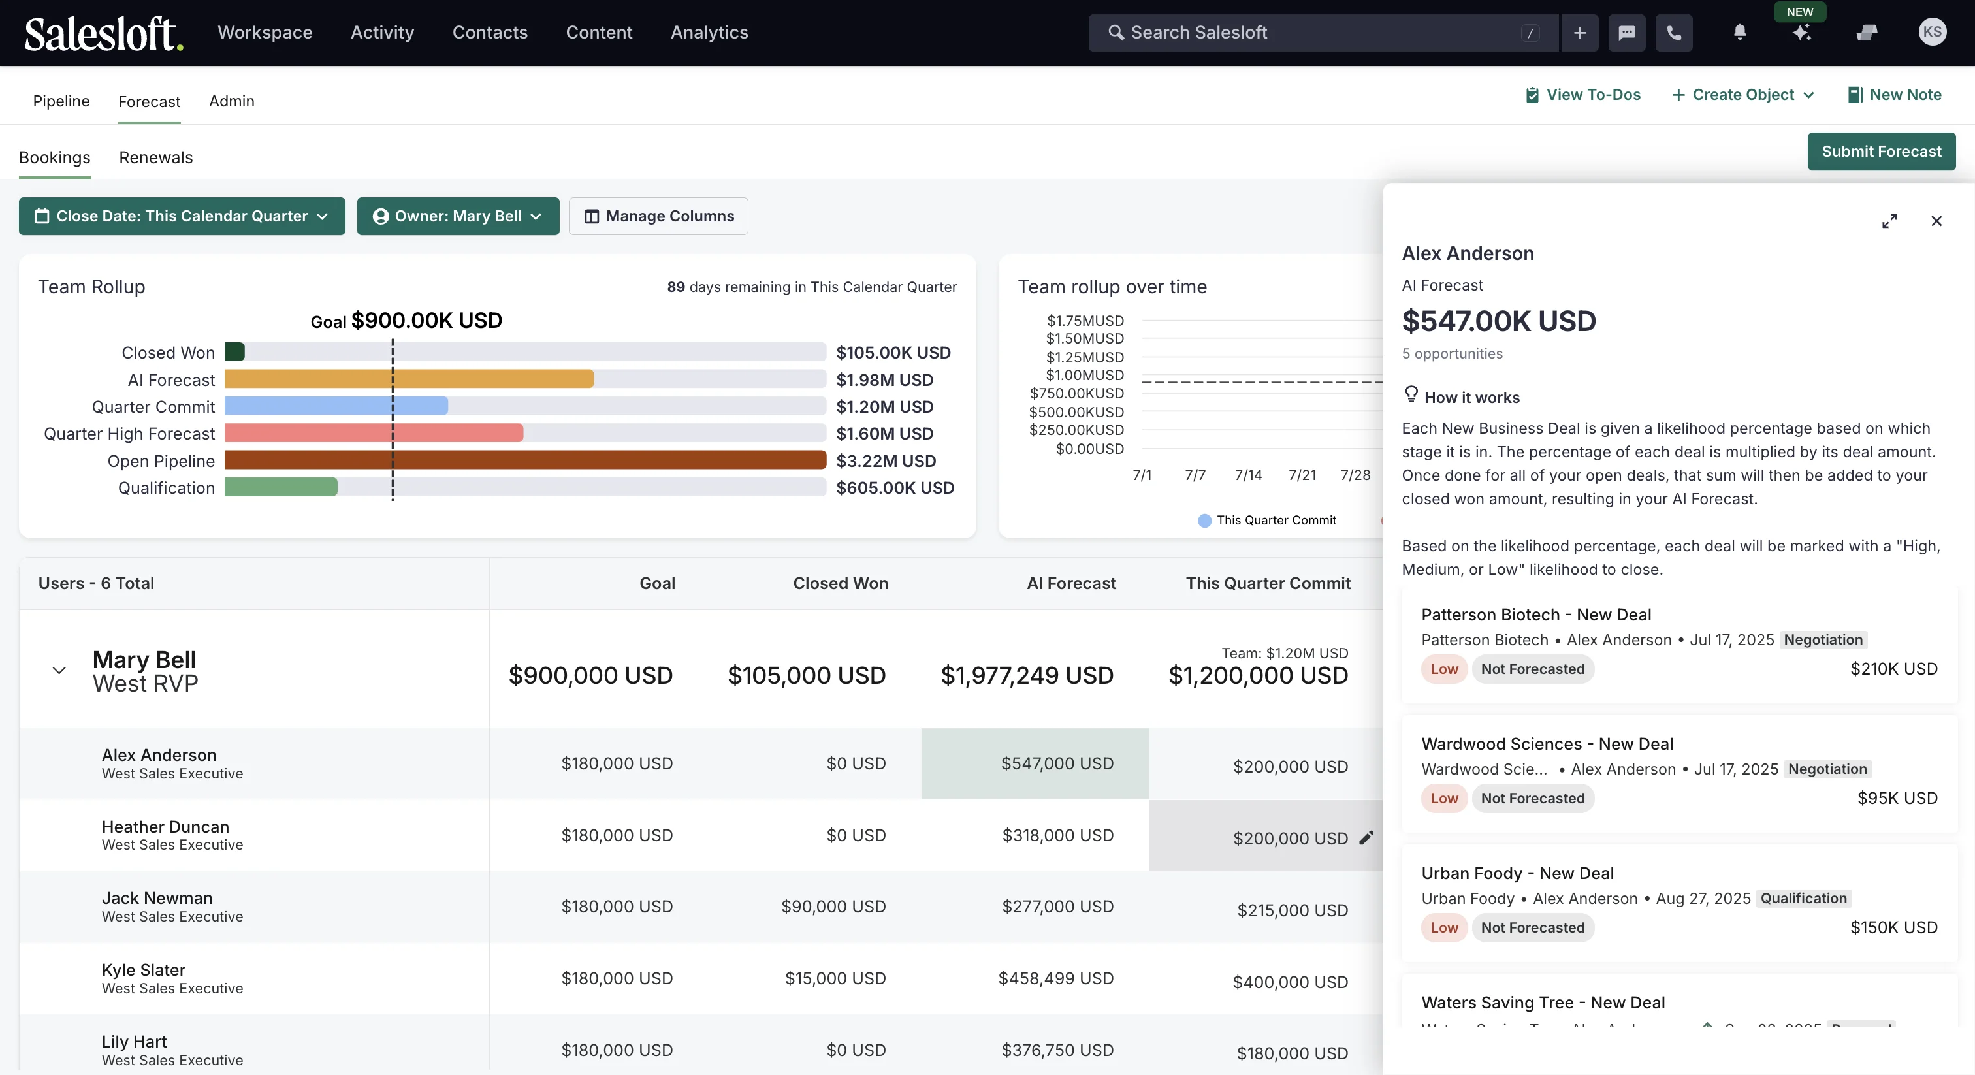This screenshot has height=1075, width=1975.
Task: Open the Workspace menu
Action: pos(265,32)
